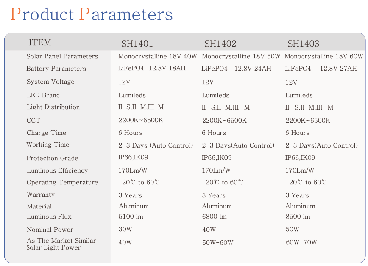The height and width of the screenshot is (266, 368).
Task: Select the ITEM column header
Action: [x=40, y=43]
